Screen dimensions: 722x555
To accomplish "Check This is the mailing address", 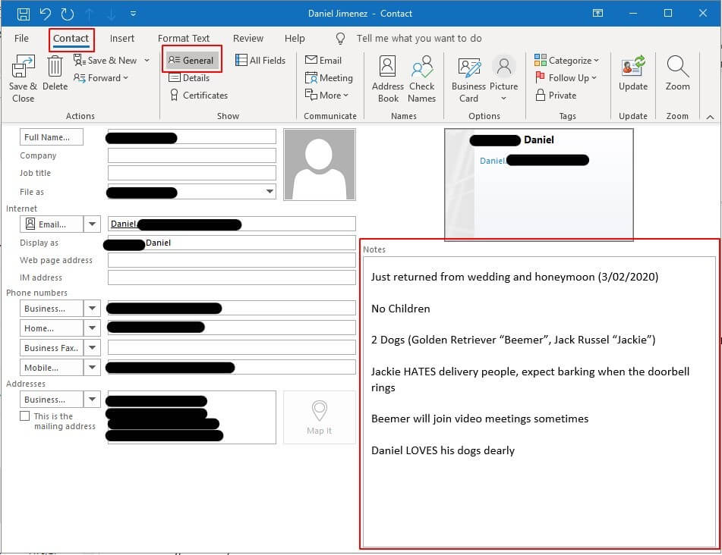I will [x=25, y=415].
